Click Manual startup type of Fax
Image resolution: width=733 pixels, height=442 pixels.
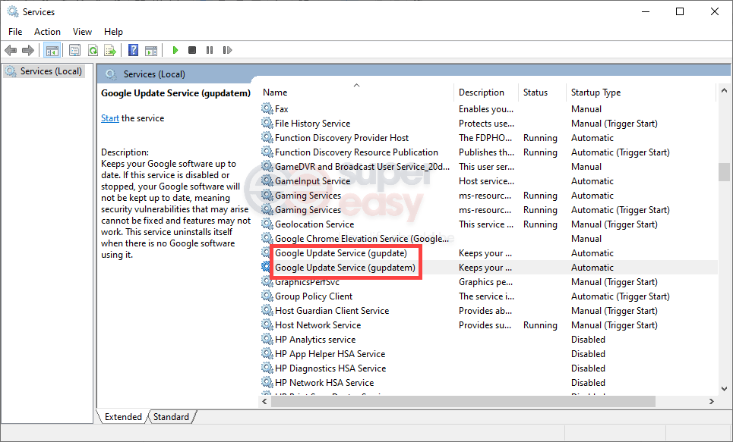tap(586, 108)
